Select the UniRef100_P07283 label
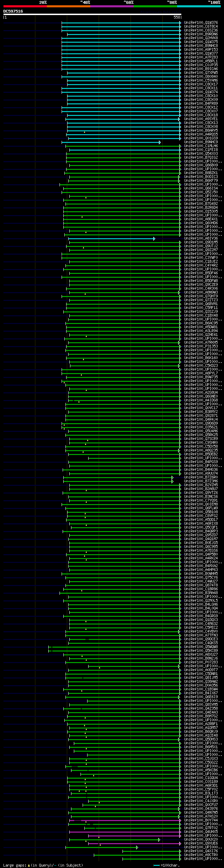This screenshot has width=224, height=868. coord(201,662)
